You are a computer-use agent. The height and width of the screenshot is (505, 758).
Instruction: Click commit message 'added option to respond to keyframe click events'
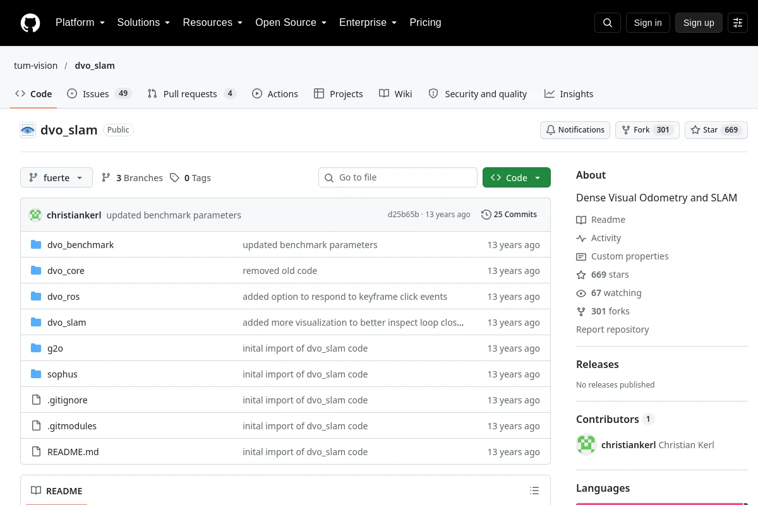pos(345,296)
